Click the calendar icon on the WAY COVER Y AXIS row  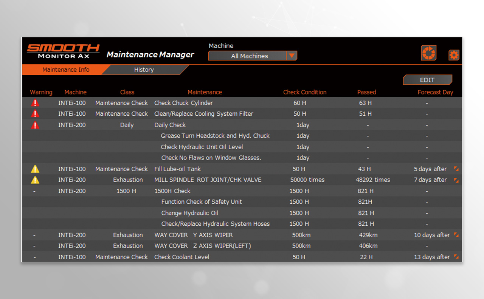pos(456,235)
